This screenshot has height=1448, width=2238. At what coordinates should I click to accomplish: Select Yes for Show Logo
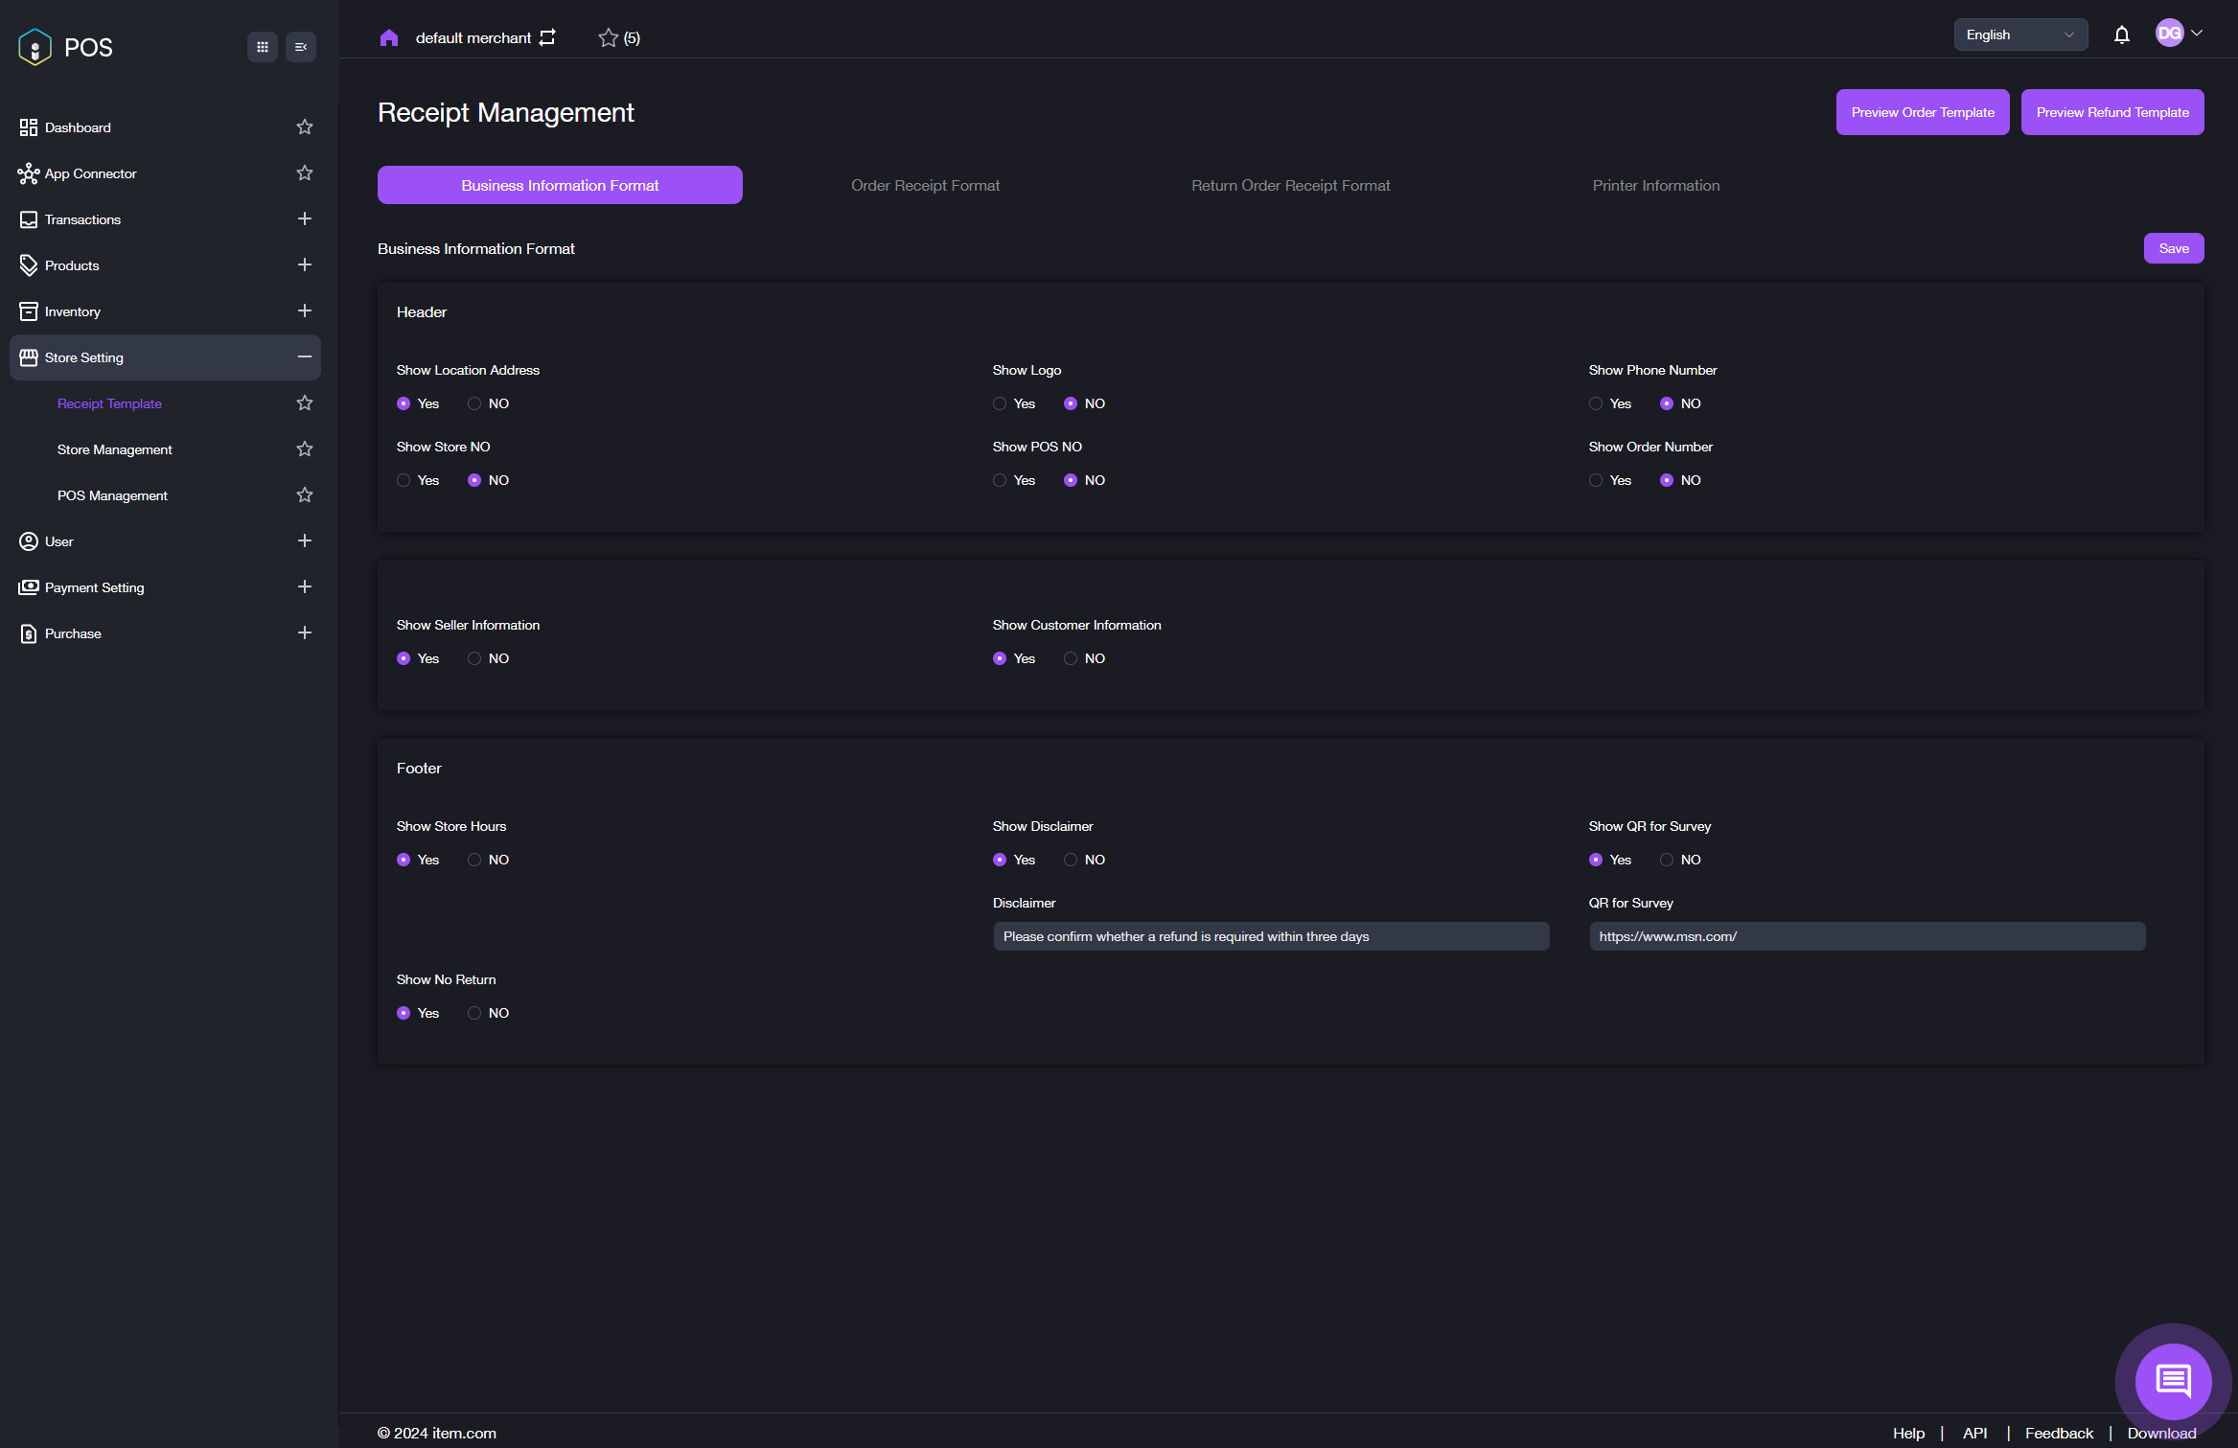click(x=1000, y=403)
